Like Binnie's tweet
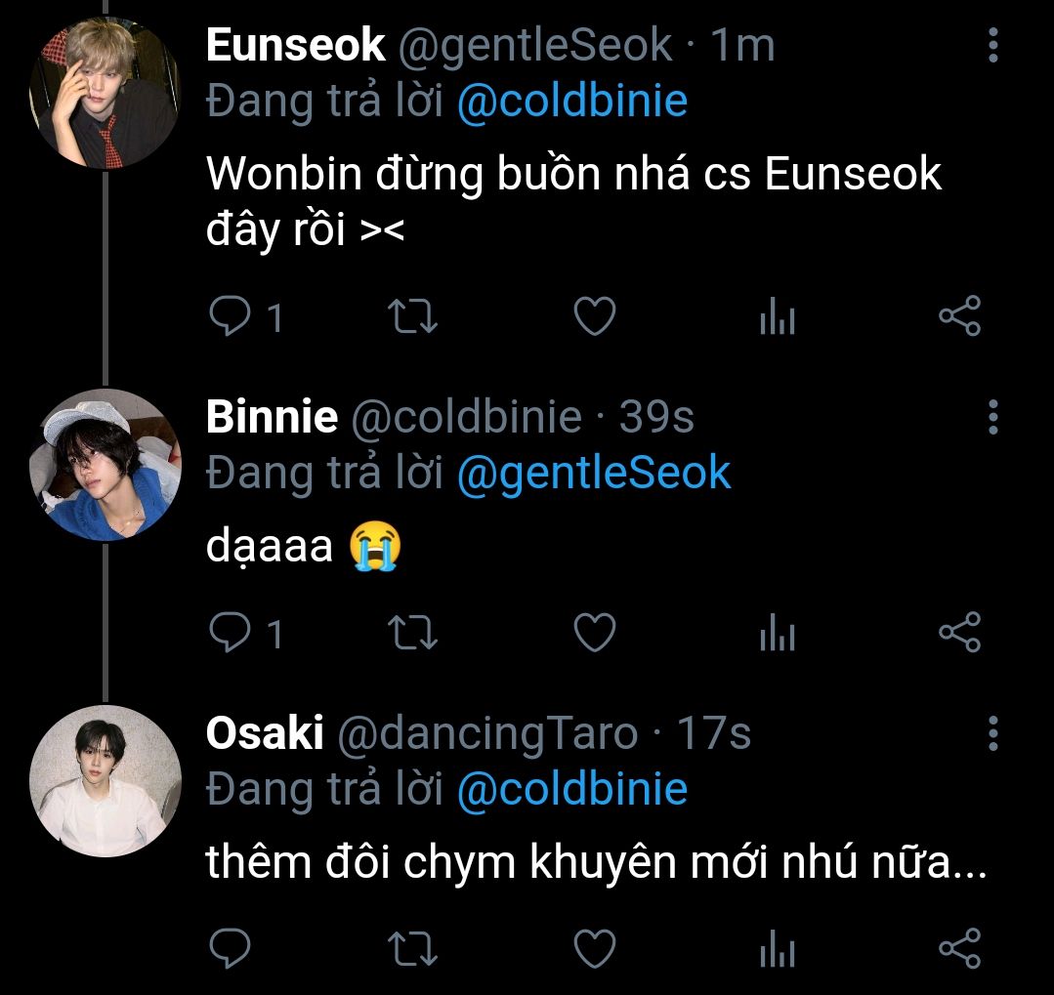This screenshot has height=995, width=1054. click(x=594, y=634)
